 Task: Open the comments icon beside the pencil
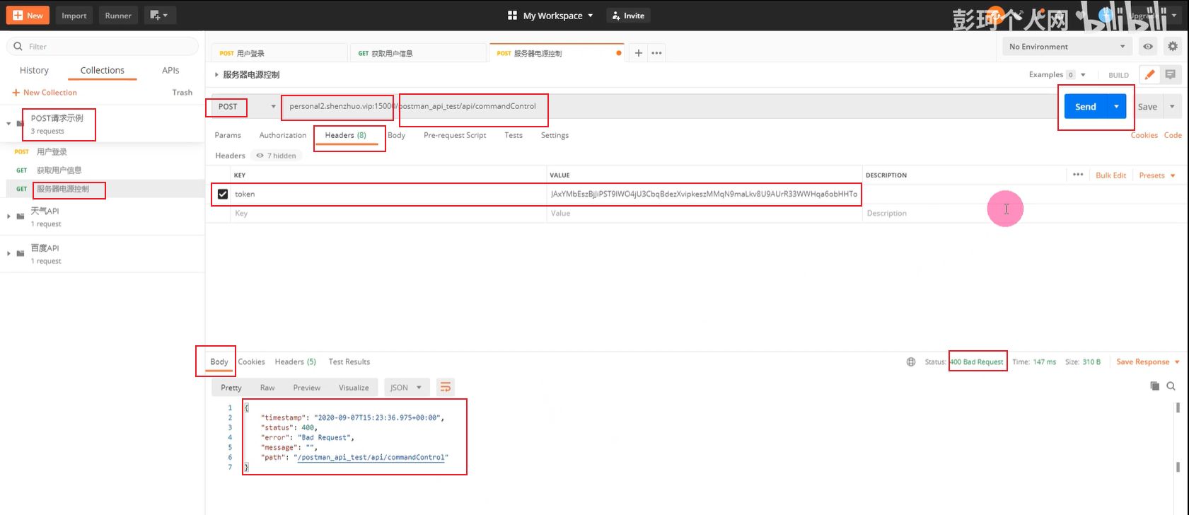(x=1170, y=74)
